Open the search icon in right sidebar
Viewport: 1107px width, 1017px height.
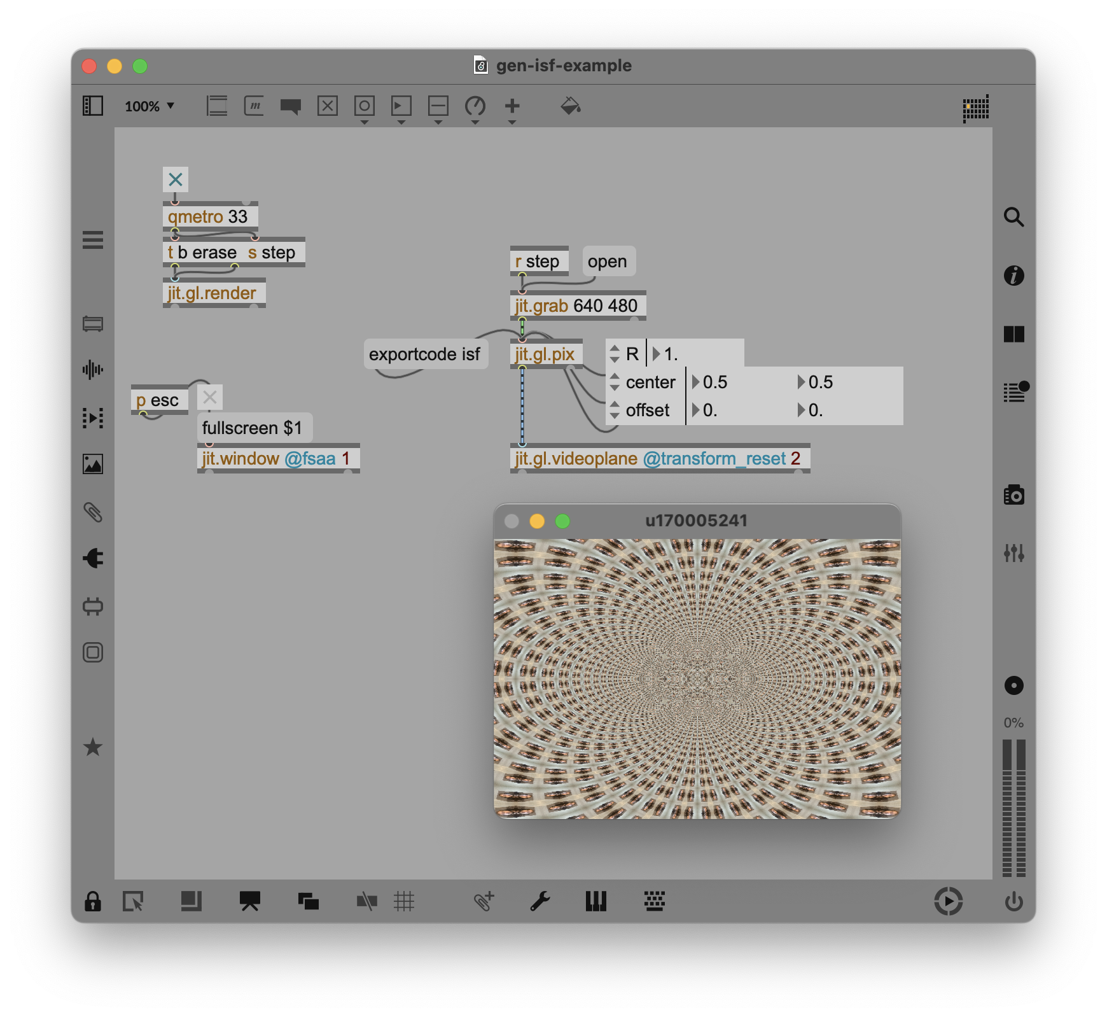(1013, 218)
